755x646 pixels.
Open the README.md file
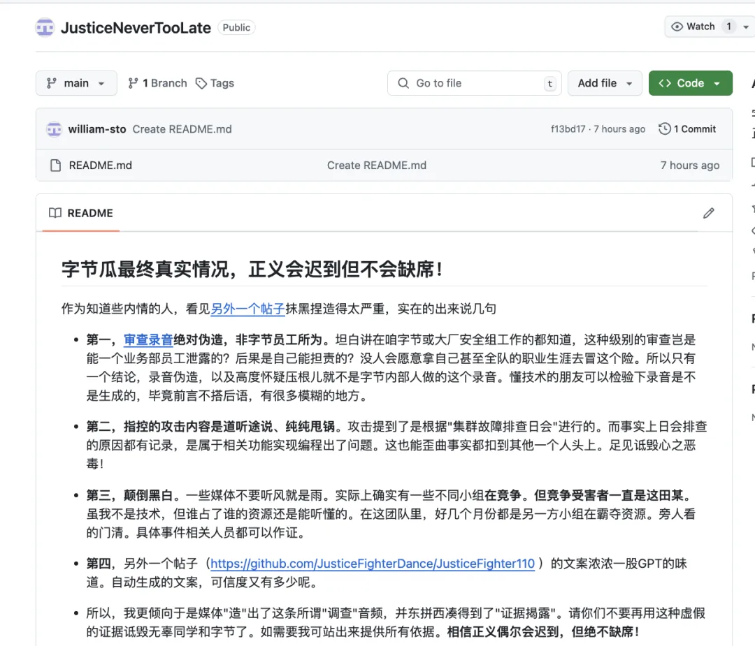(100, 166)
